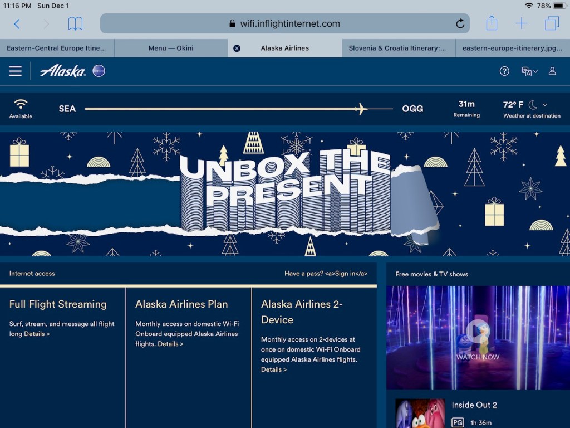The height and width of the screenshot is (428, 570).
Task: Tap the Safari share icon
Action: tap(492, 23)
